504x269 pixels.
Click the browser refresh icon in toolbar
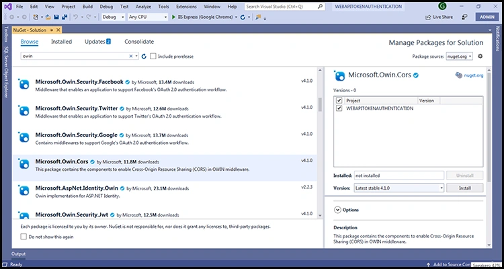coord(243,17)
